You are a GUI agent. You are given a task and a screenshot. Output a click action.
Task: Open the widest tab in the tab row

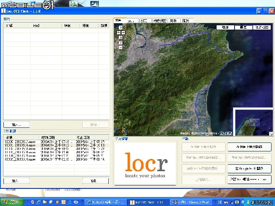pos(160,21)
